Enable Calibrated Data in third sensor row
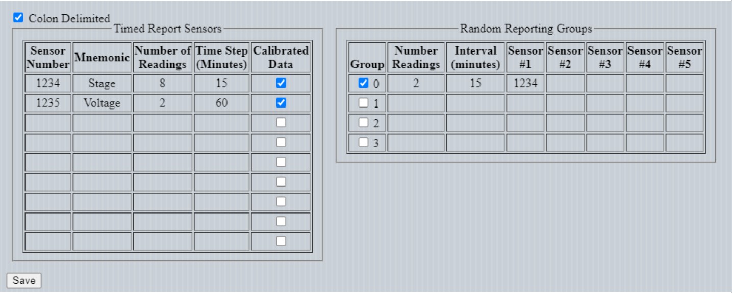This screenshot has height=293, width=732. pyautogui.click(x=281, y=123)
